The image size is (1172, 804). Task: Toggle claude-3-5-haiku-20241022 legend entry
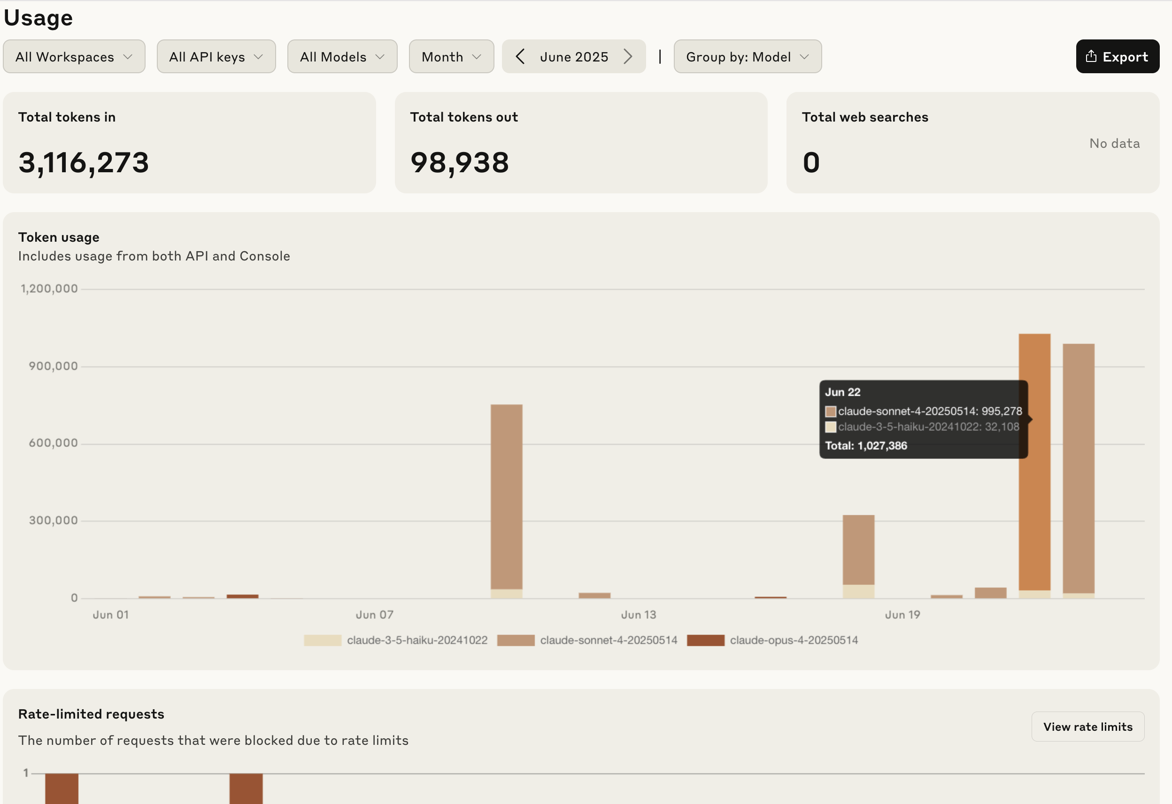tap(416, 640)
